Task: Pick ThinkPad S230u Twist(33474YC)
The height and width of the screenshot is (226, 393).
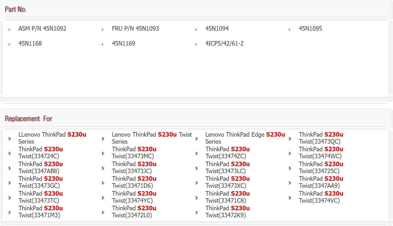Action: (134, 197)
